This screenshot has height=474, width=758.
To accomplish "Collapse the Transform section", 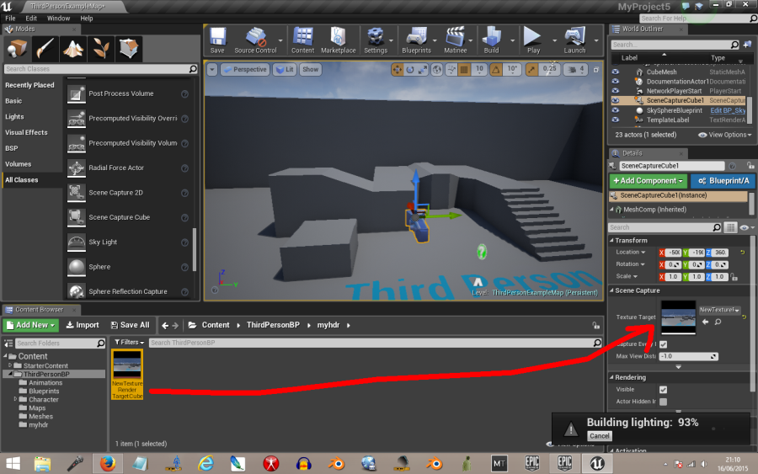I will tap(611, 240).
